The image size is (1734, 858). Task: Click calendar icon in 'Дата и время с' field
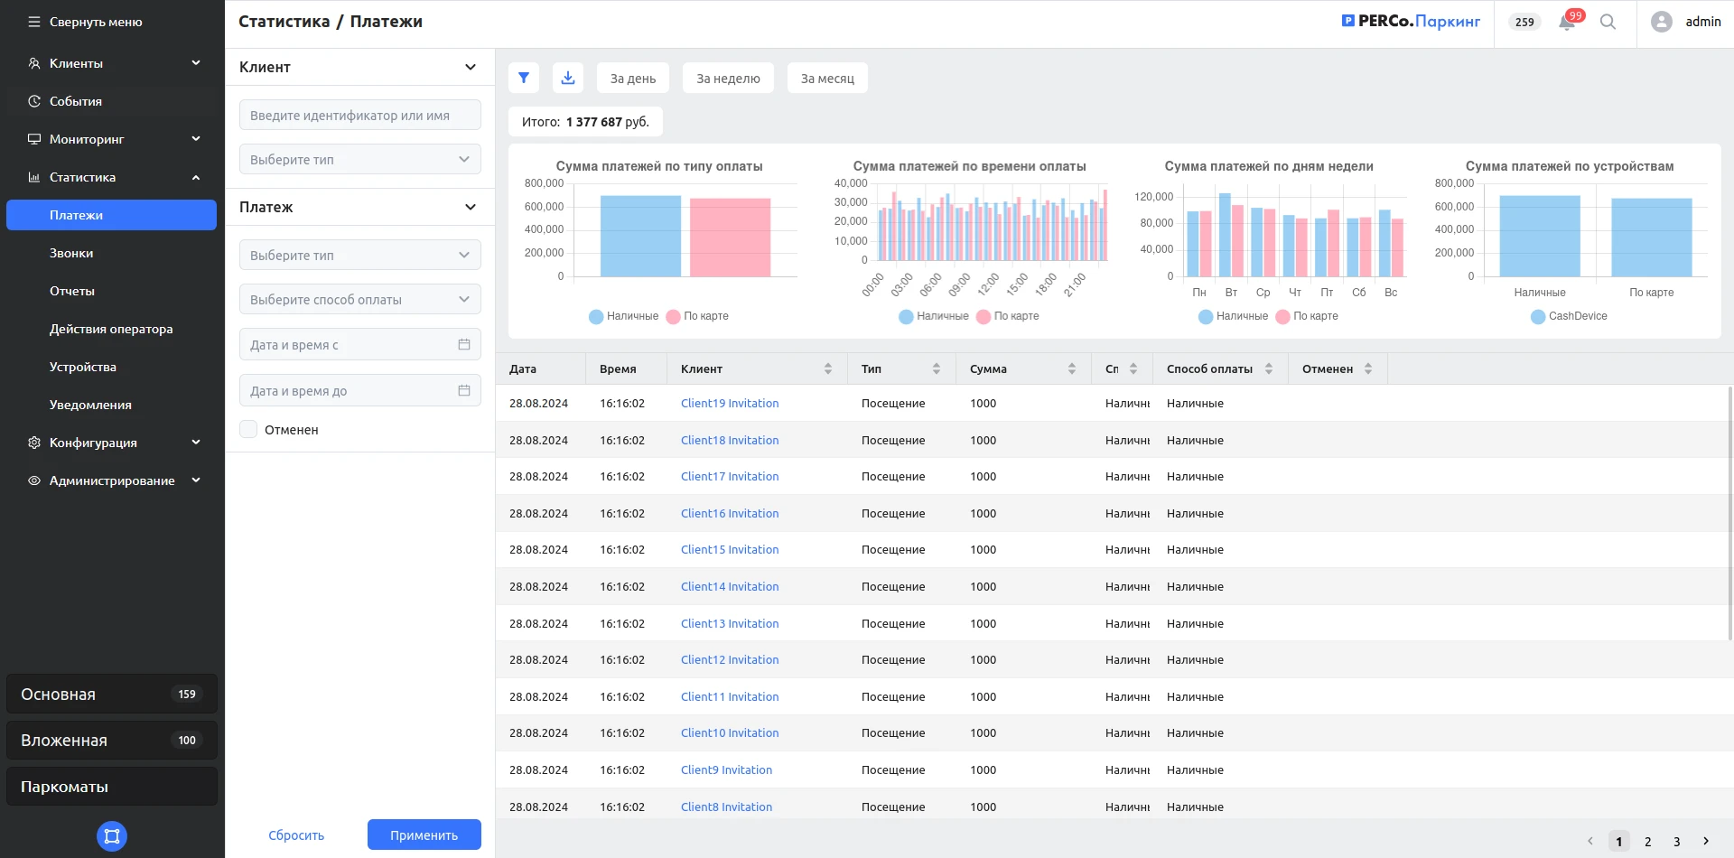464,344
